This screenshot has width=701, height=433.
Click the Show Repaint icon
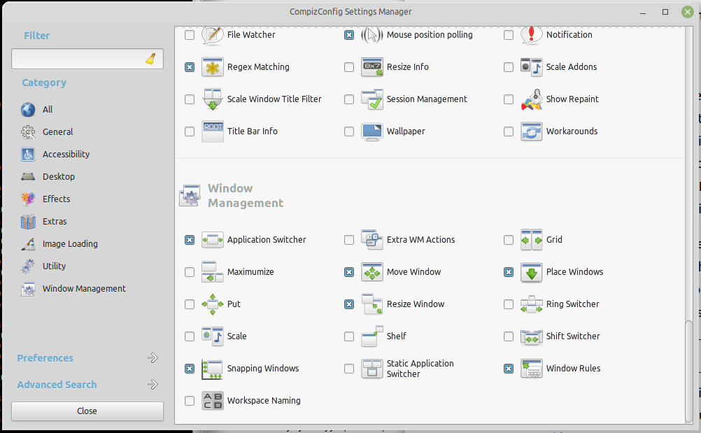pos(532,99)
